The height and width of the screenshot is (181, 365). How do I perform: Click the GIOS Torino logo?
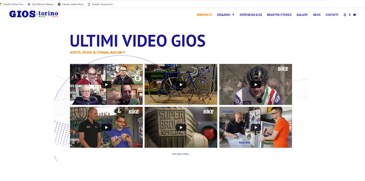pos(34,14)
